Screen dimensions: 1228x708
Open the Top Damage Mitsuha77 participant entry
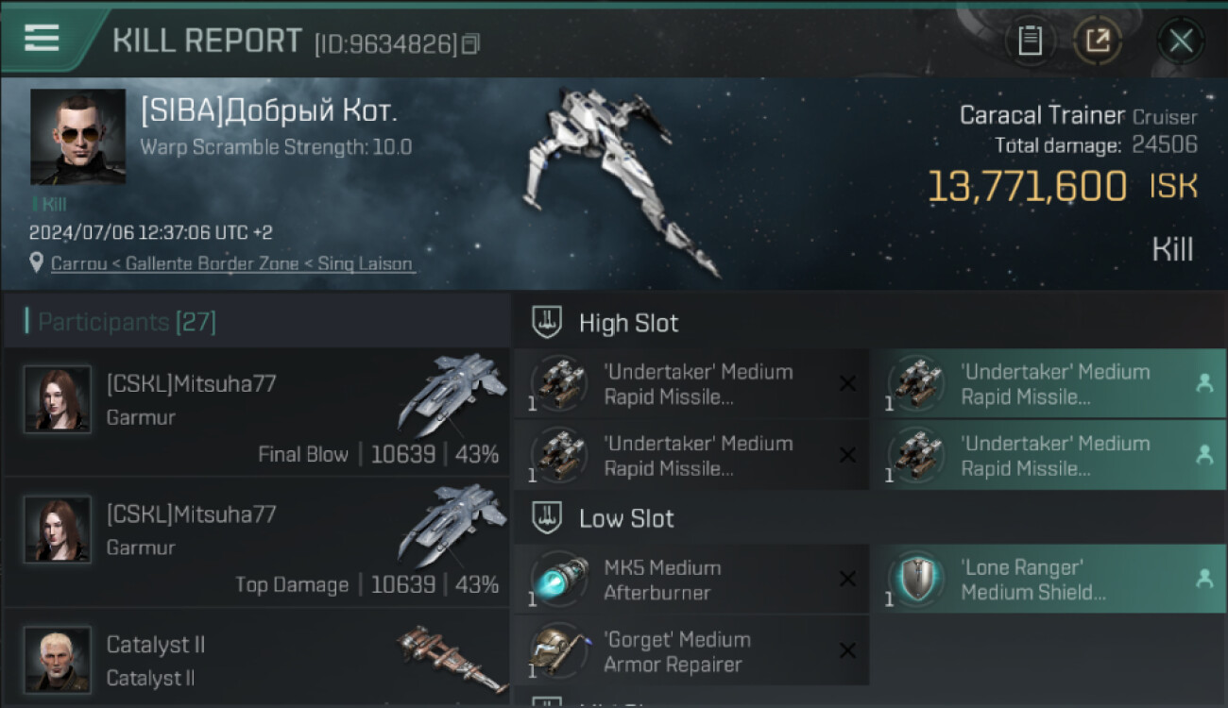[x=255, y=543]
